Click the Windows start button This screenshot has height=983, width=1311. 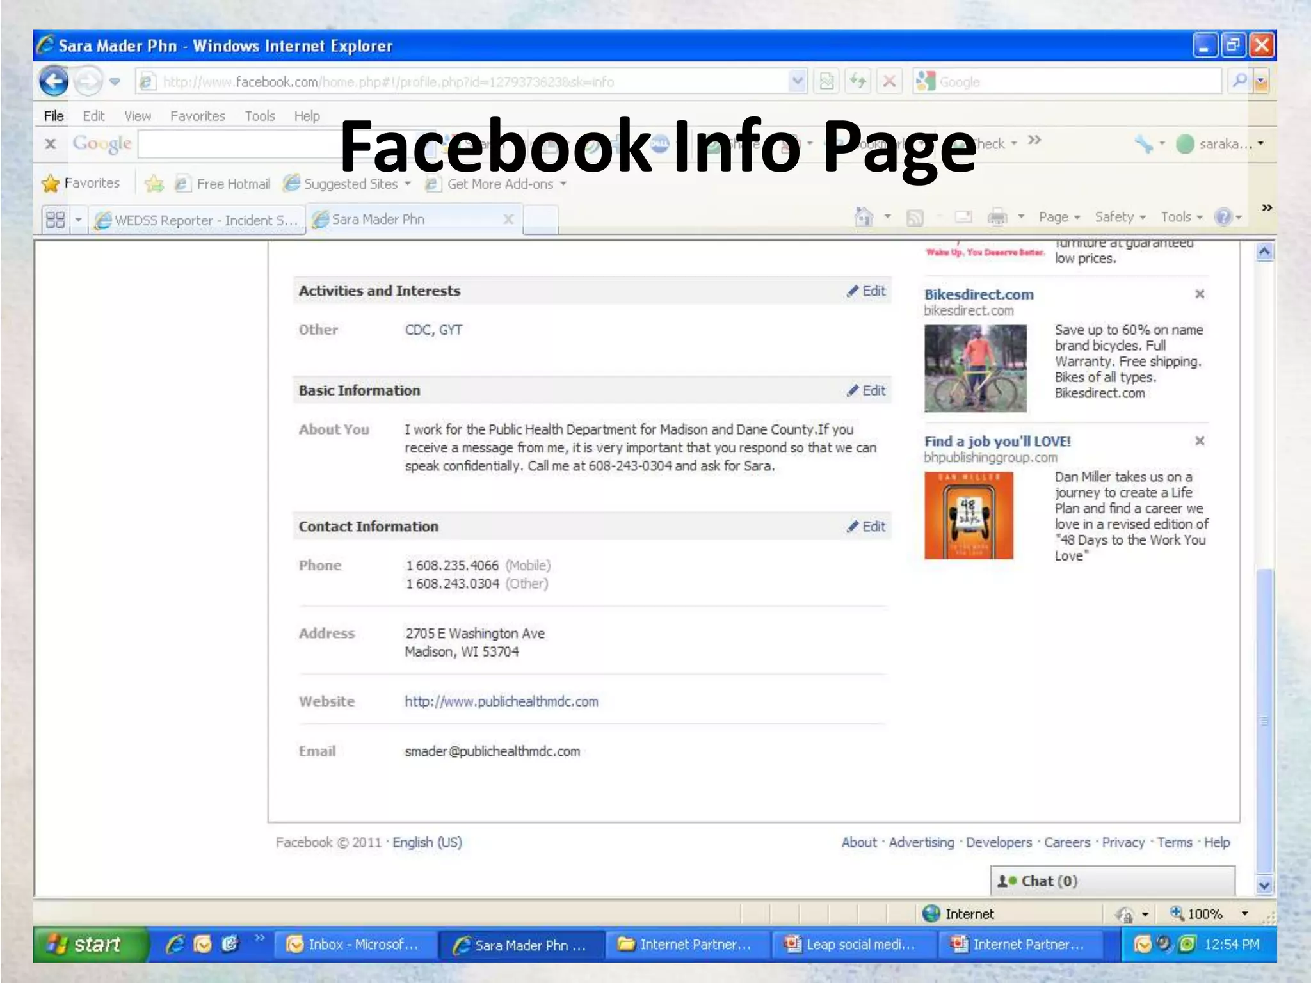[x=91, y=945]
